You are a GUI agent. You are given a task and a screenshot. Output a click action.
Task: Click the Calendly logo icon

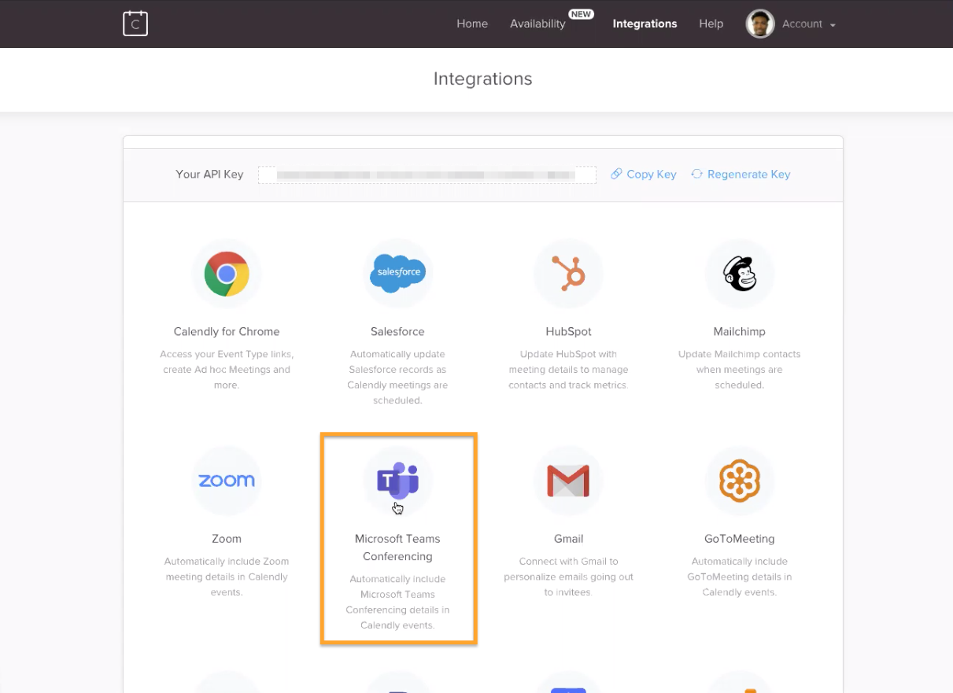(135, 24)
